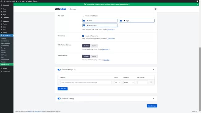Dismiss the green upgrade banner

197,4
